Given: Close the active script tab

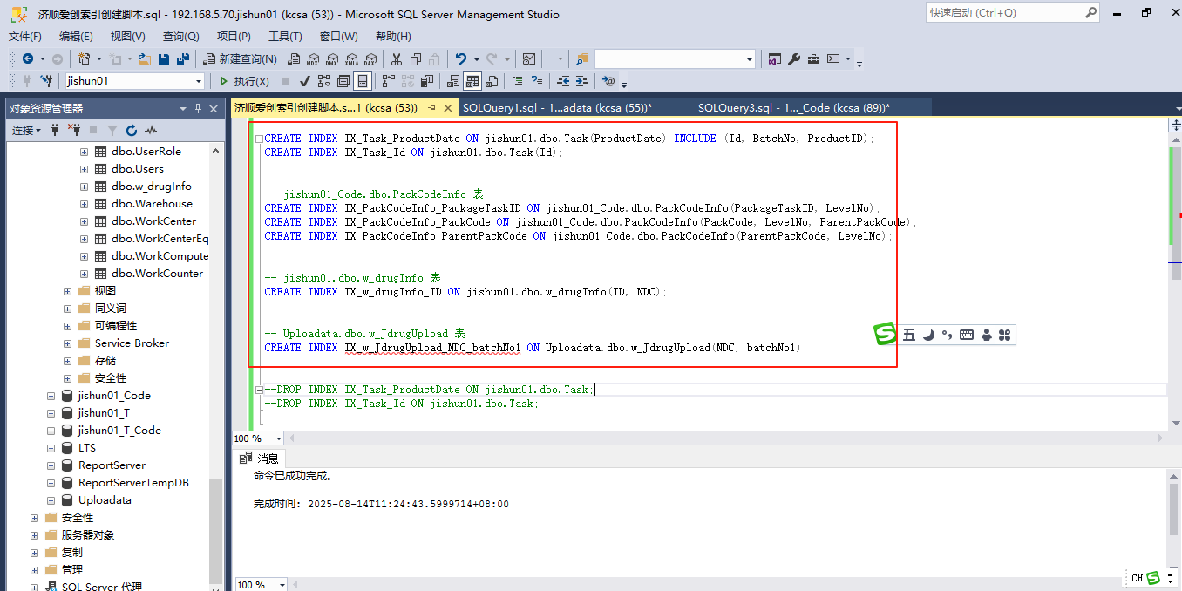Looking at the screenshot, I should coord(449,108).
